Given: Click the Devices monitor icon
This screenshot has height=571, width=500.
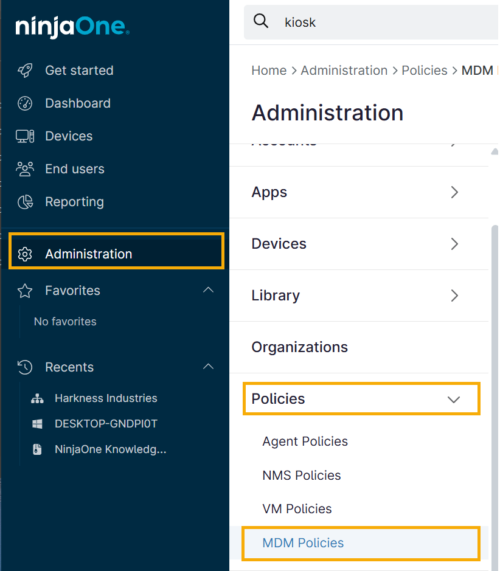Looking at the screenshot, I should [x=24, y=136].
